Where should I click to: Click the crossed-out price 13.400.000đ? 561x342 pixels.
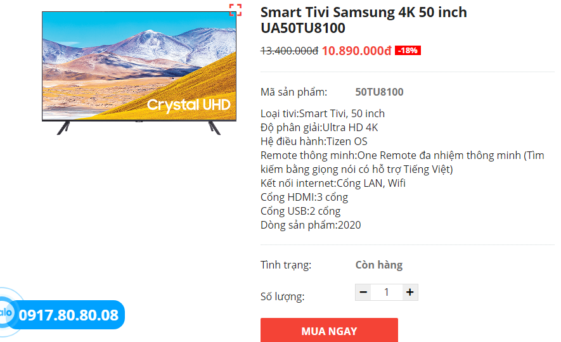[x=289, y=51]
